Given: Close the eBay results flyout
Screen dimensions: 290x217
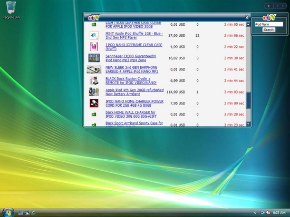Looking at the screenshot, I should (x=247, y=17).
